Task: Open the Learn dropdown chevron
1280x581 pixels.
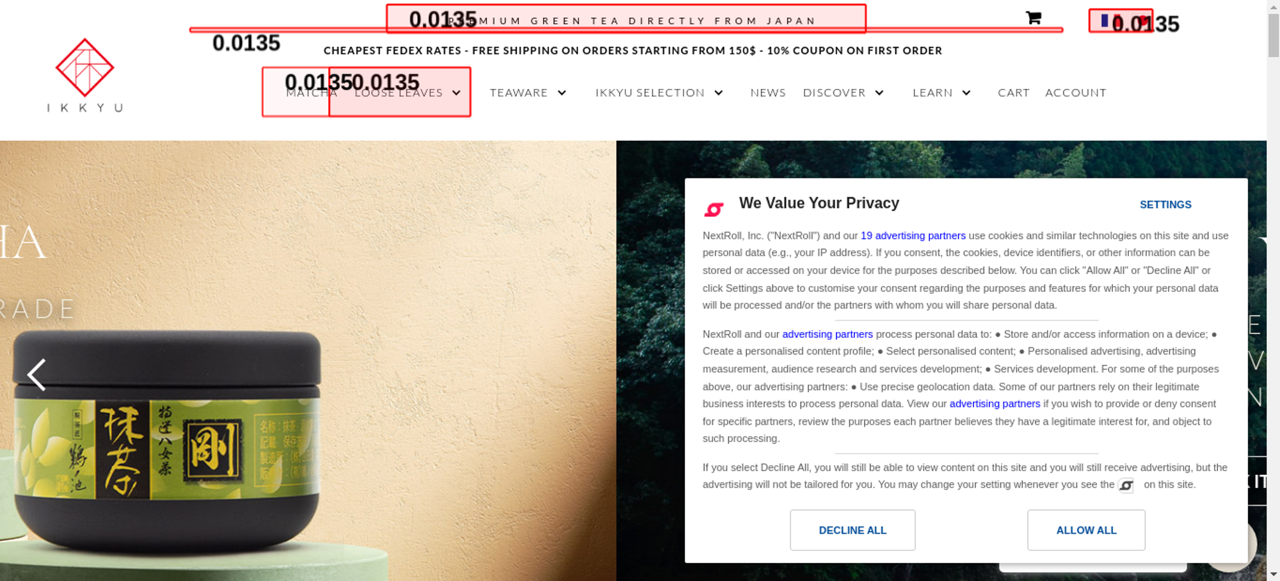Action: tap(966, 93)
